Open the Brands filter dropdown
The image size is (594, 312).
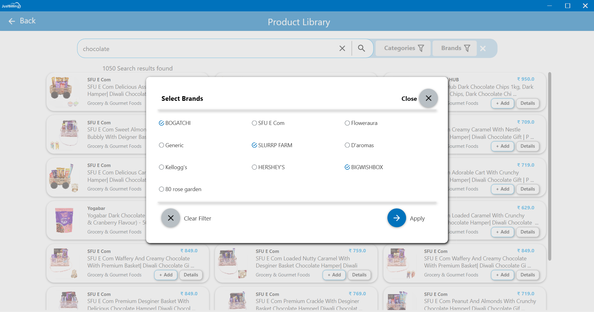pos(455,48)
